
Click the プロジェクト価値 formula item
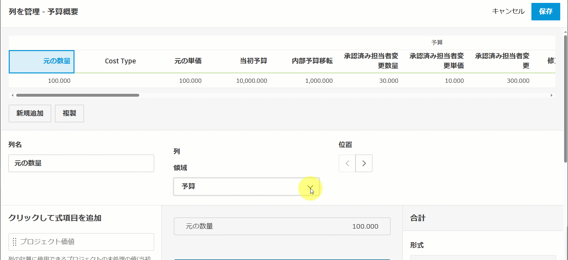click(81, 242)
